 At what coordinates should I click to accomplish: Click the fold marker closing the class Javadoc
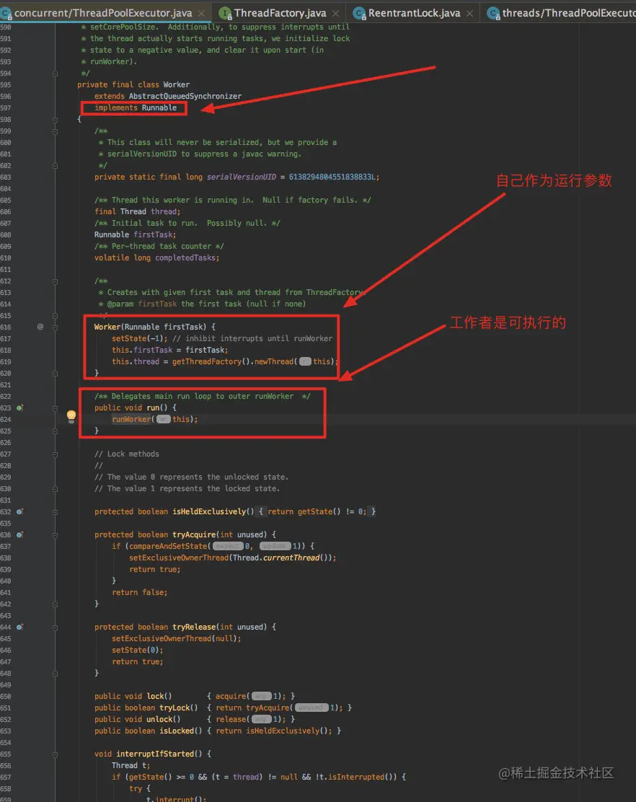coord(56,74)
